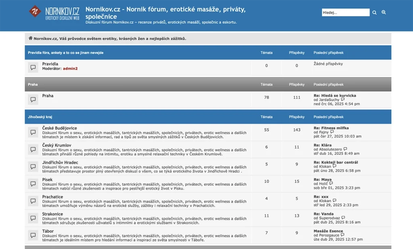Click the Pravidla forum speech bubble icon
The height and width of the screenshot is (249, 413).
(x=33, y=67)
